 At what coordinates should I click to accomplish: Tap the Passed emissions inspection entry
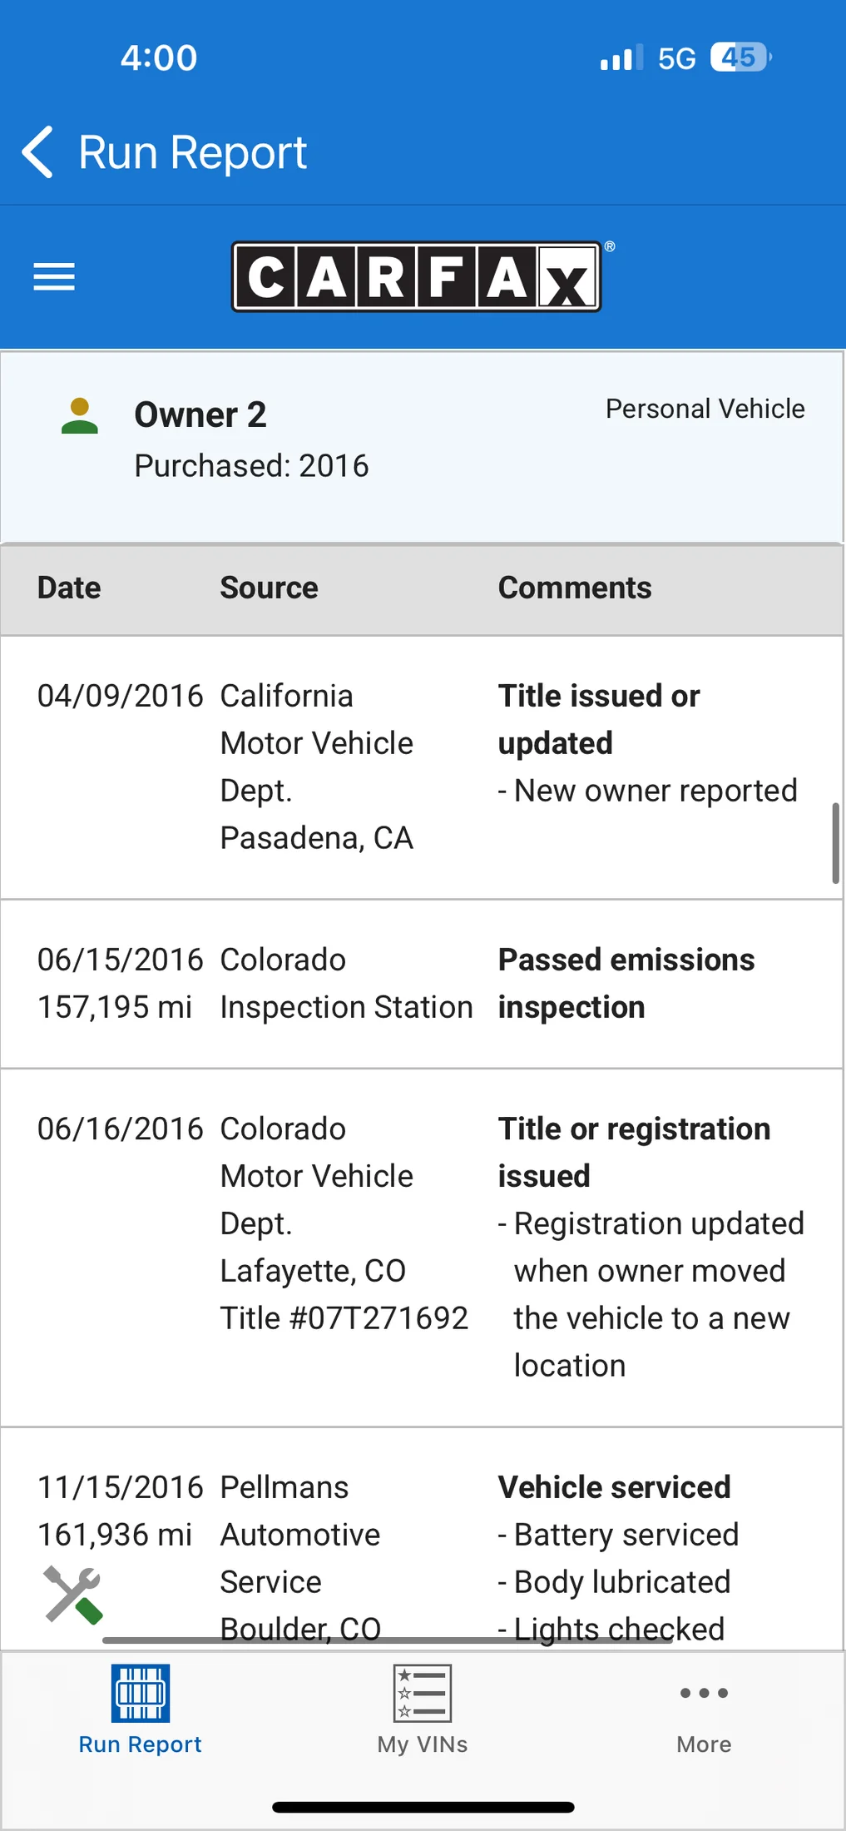coord(626,983)
